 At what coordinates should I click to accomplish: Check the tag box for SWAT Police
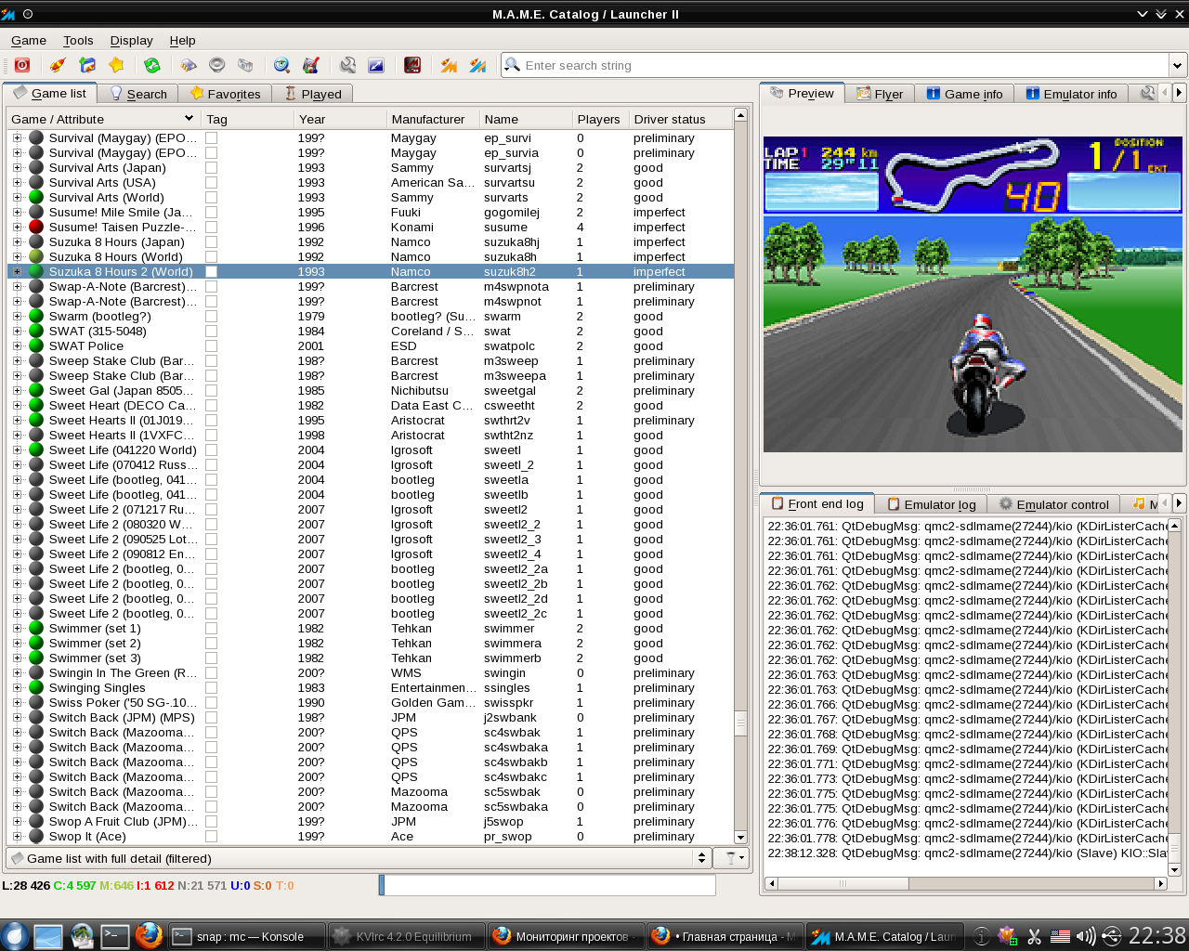(212, 346)
